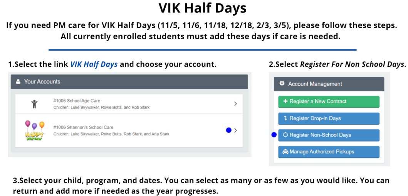Follow the VIK Half Days blue link
Screen dimensions: 408x196
(94, 64)
